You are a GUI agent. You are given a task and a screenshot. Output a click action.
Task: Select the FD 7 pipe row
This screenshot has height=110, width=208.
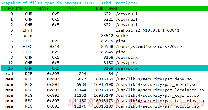pos(104,52)
